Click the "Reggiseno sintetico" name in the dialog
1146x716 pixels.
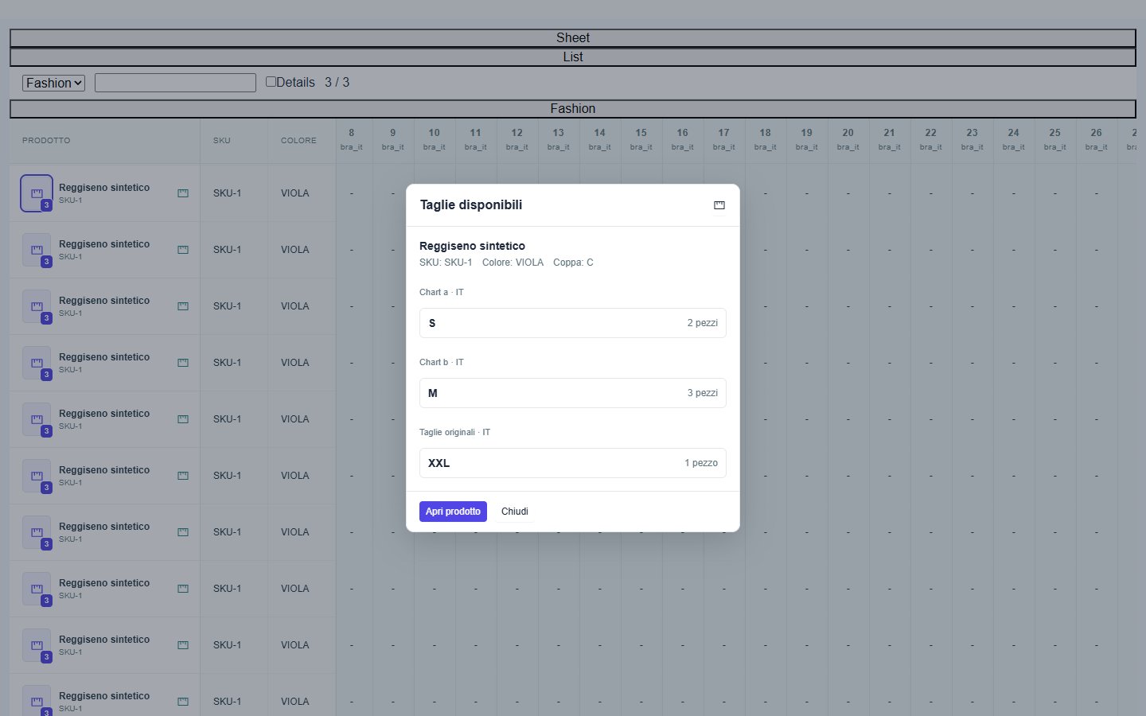click(x=472, y=246)
